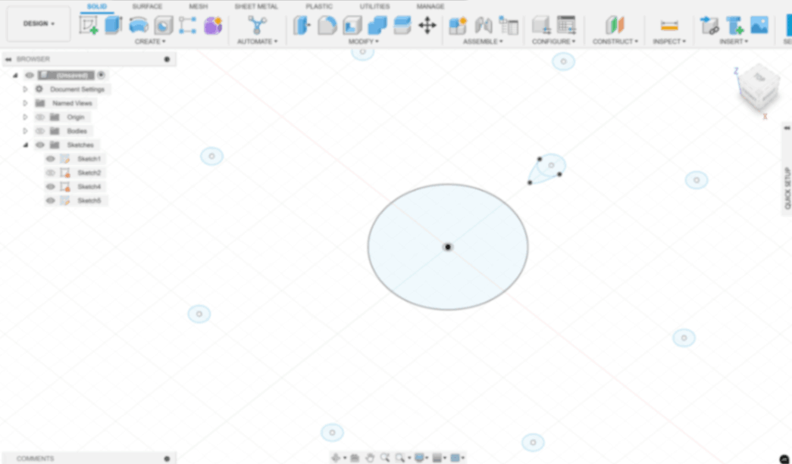The width and height of the screenshot is (792, 464).
Task: Hide Sketch1 using its eye icon
Action: pos(50,159)
